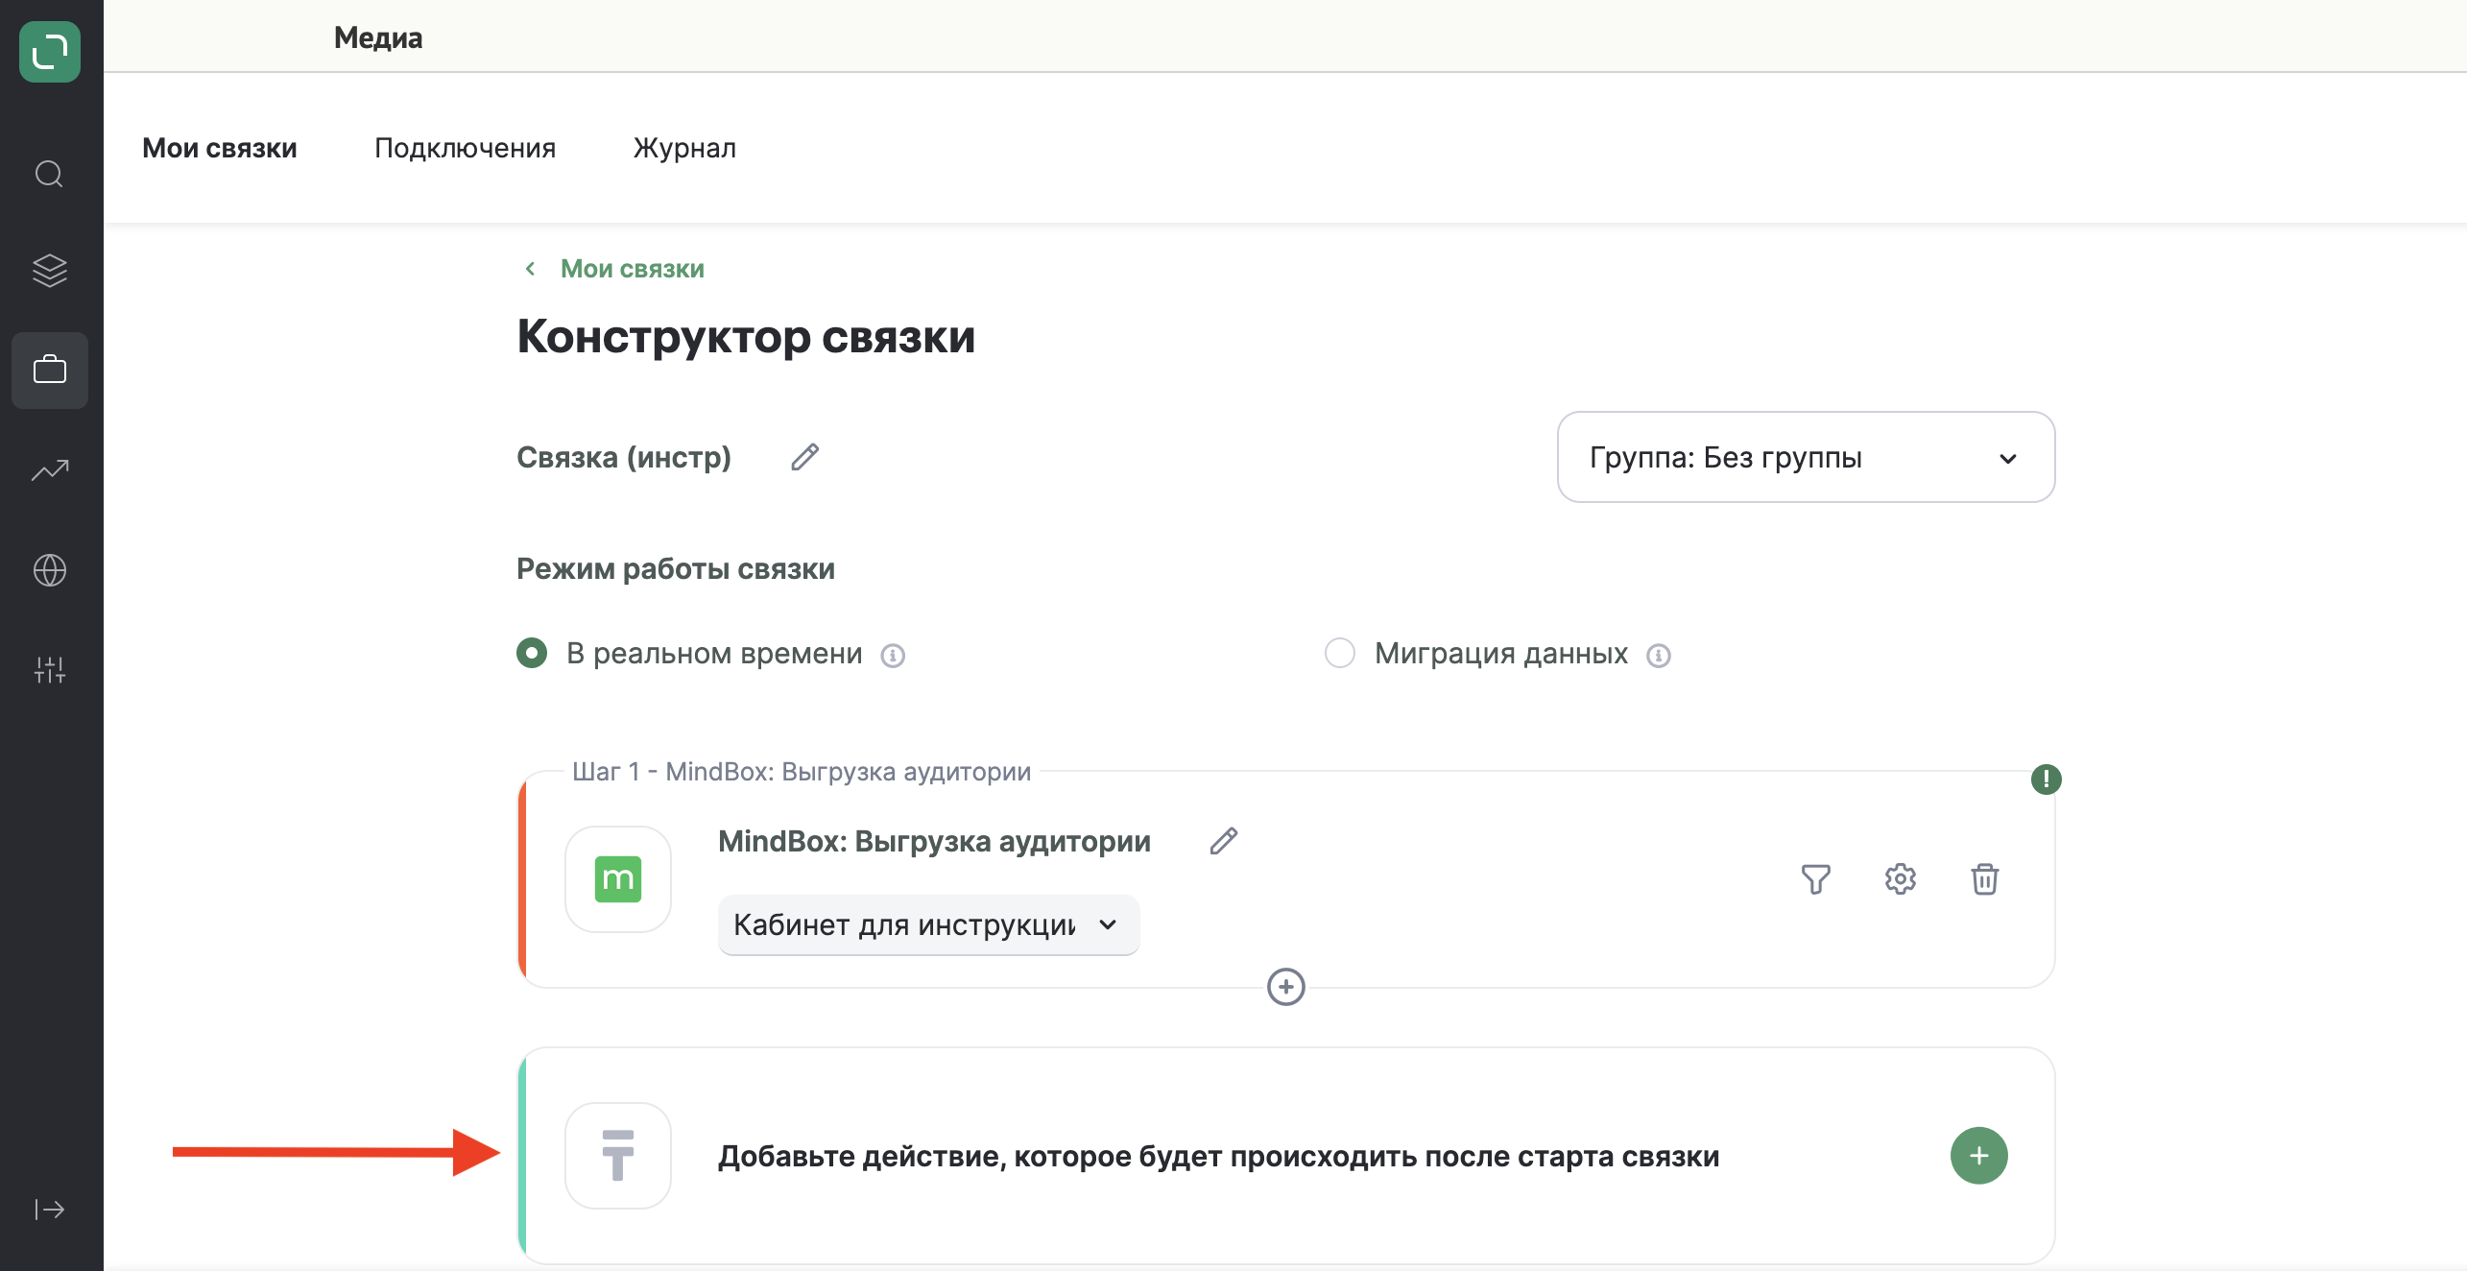Click the Медиа header title
This screenshot has height=1271, width=2467.
[377, 37]
